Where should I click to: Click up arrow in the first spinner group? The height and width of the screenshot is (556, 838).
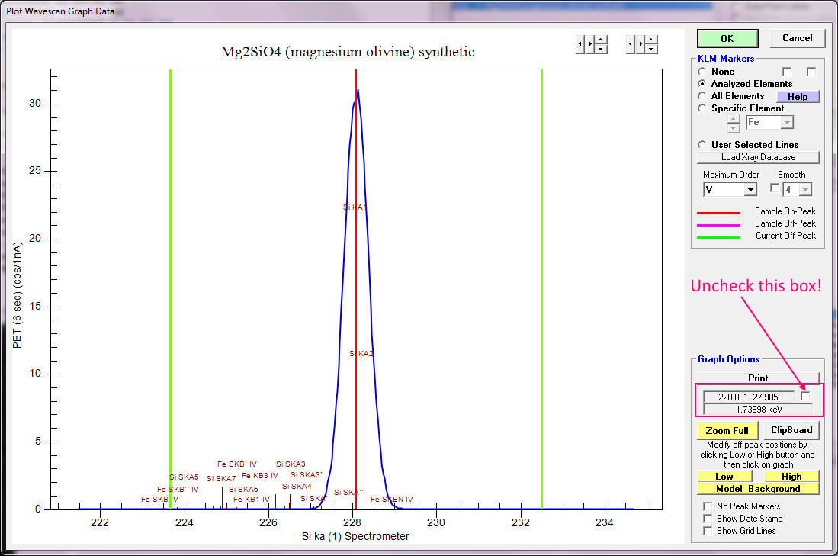[601, 40]
